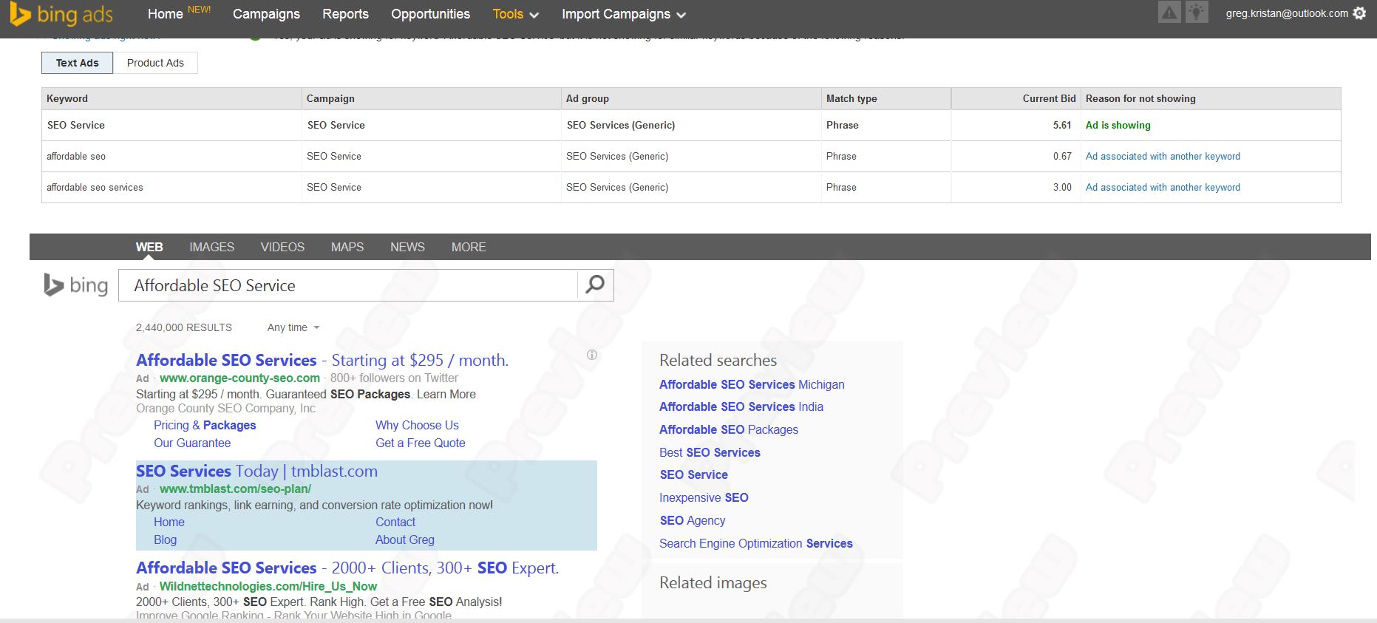Open the settings gear icon

click(1359, 13)
